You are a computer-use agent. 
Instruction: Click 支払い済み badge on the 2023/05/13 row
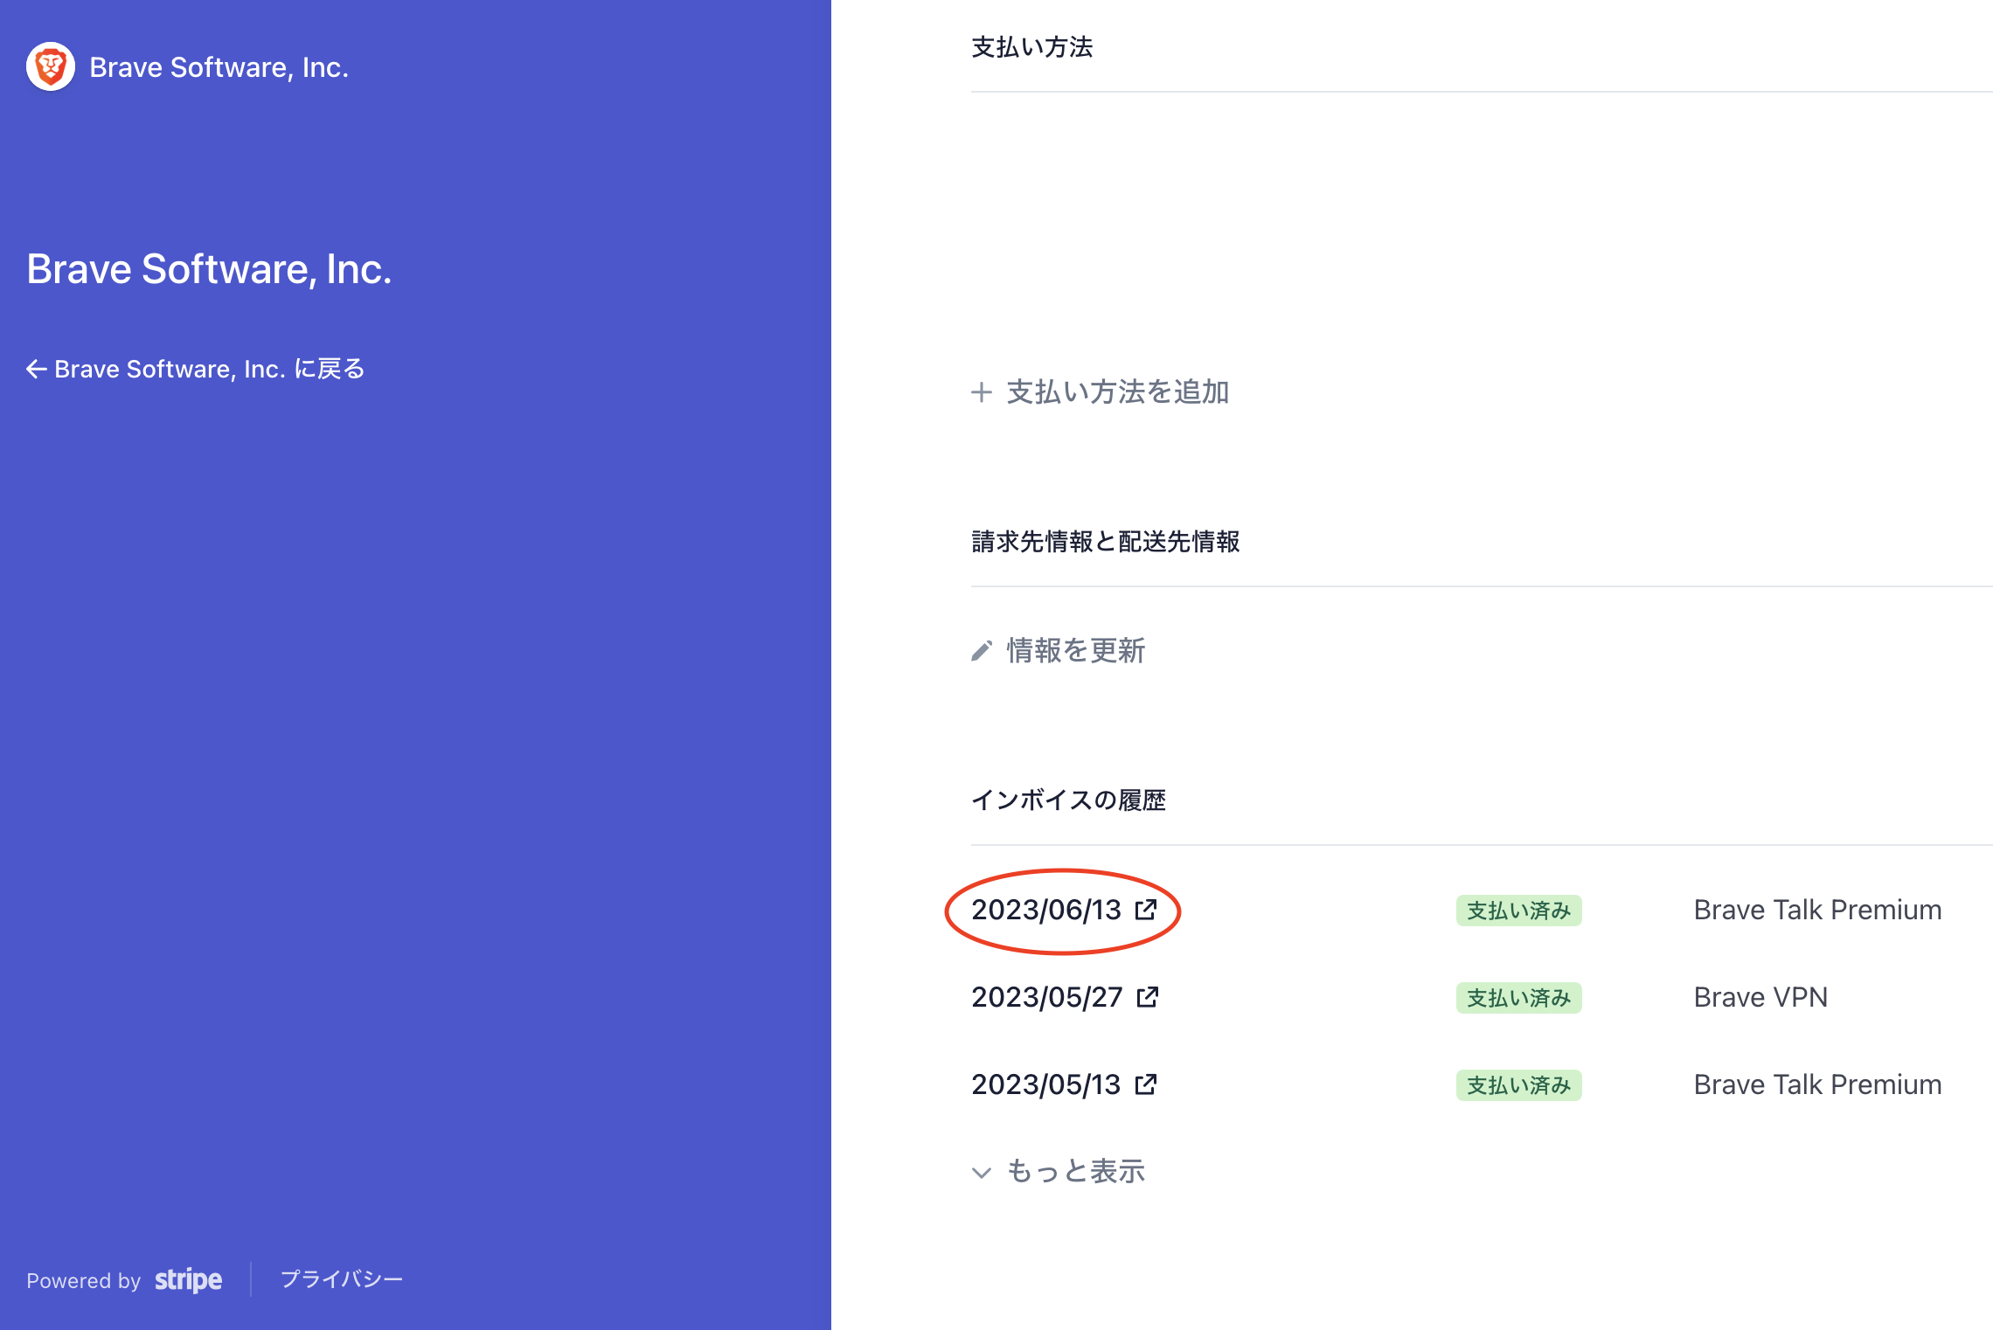[1518, 1085]
